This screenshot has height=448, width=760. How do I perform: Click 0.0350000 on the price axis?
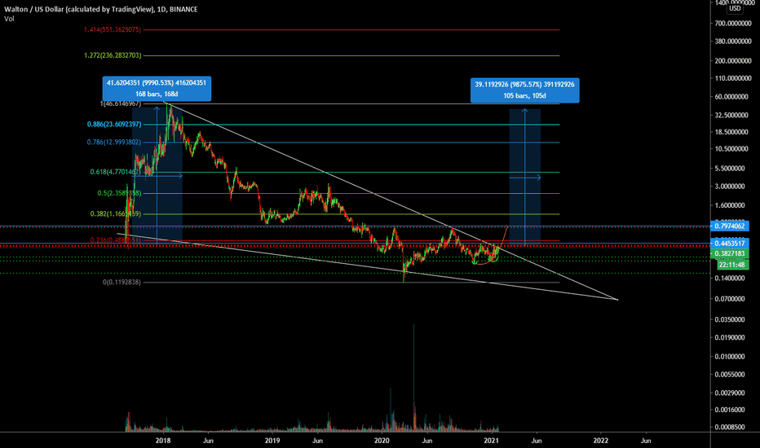pos(730,319)
